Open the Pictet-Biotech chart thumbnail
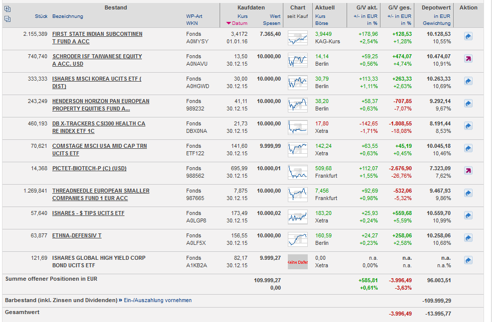492x322 pixels. pyautogui.click(x=298, y=172)
